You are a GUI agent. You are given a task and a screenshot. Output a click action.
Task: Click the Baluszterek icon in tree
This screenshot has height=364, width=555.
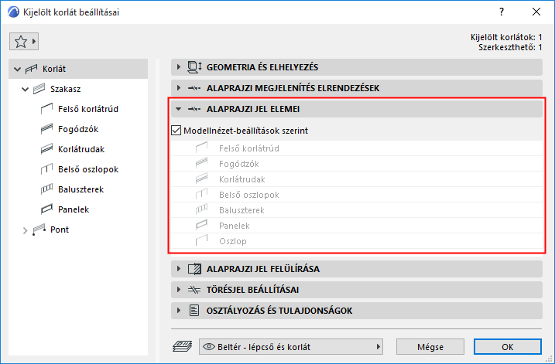[x=46, y=189]
